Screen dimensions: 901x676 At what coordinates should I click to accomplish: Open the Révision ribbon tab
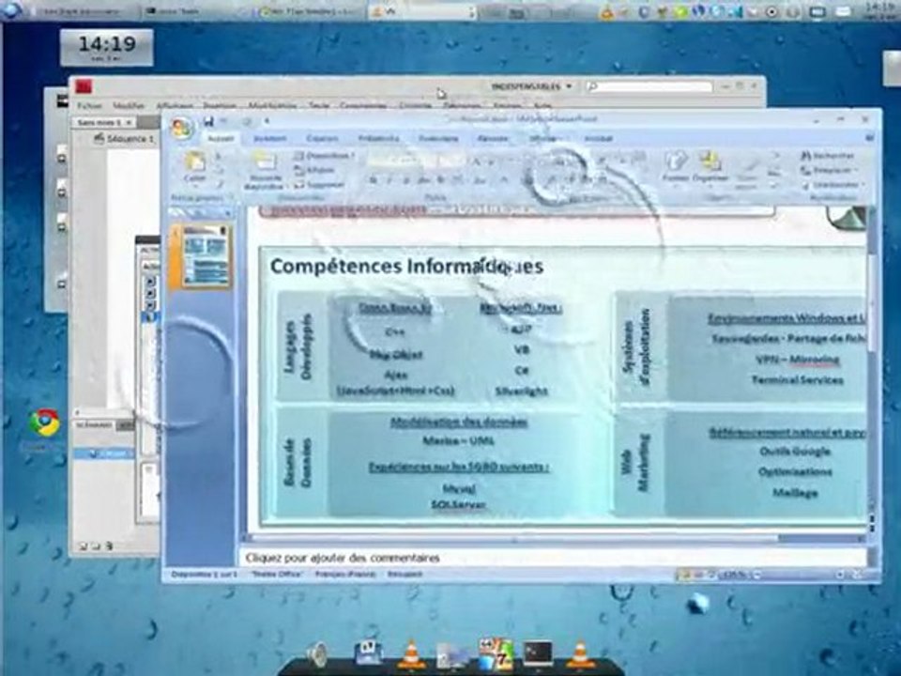pyautogui.click(x=493, y=139)
